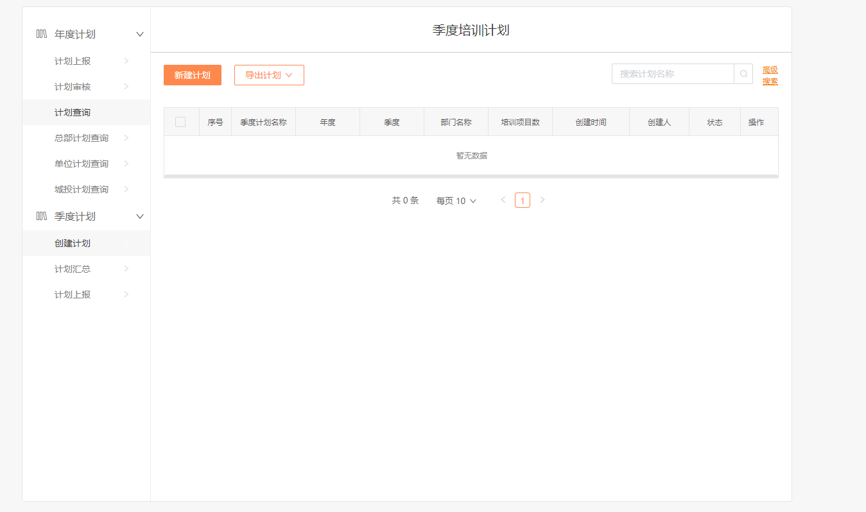Click the table horizontal scrollbar

point(471,176)
